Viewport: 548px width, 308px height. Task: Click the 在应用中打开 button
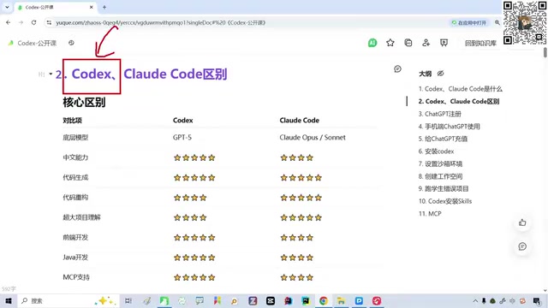click(468, 23)
